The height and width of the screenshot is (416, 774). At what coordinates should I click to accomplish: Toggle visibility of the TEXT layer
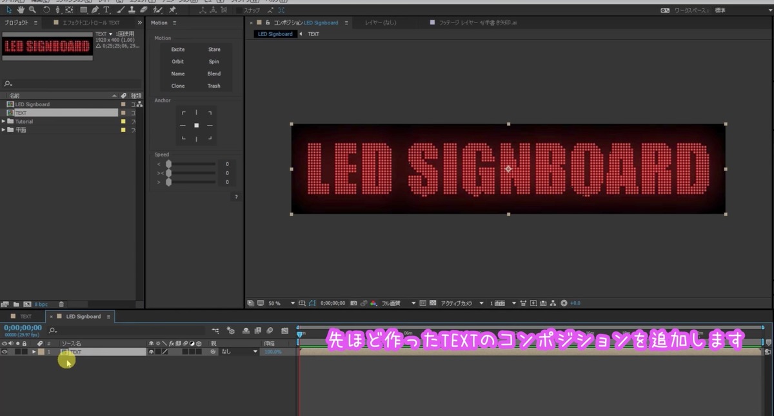pos(5,352)
